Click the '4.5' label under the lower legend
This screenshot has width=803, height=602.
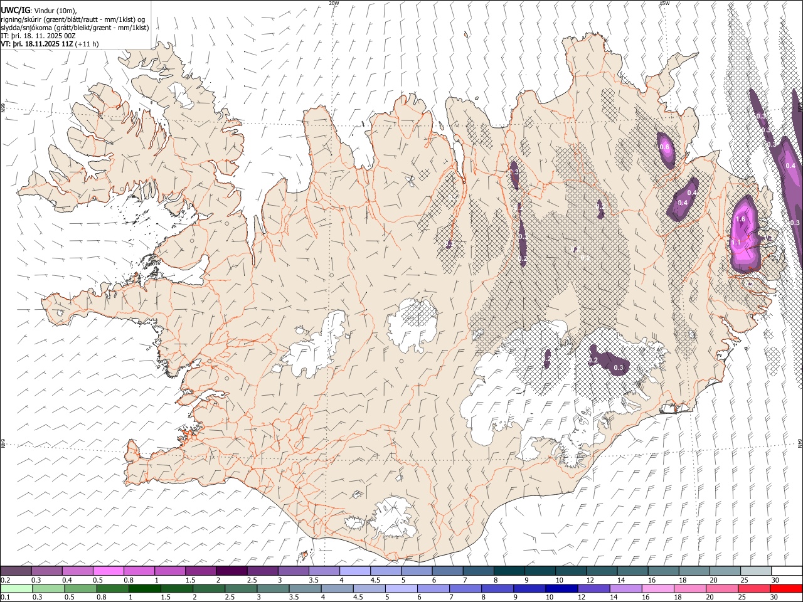click(x=358, y=598)
